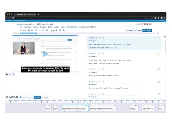
Task: Open the Translations menu
Action: 27,27
